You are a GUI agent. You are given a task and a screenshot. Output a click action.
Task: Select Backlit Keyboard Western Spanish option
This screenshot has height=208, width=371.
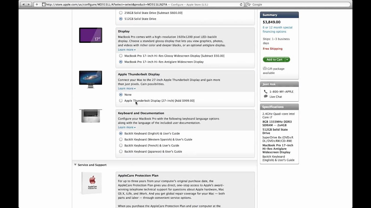[x=121, y=140]
